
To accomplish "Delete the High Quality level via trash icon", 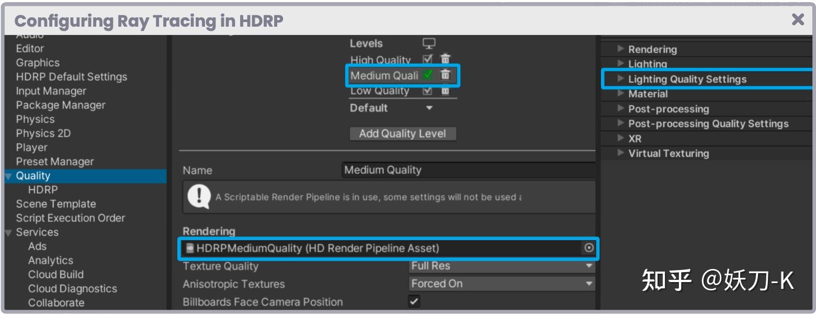I will [446, 58].
